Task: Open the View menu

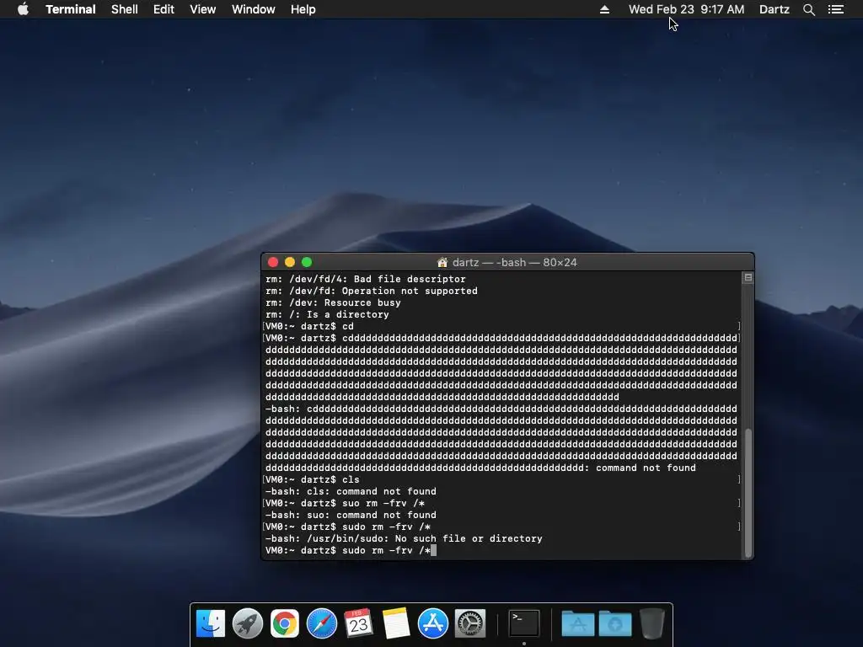Action: [202, 9]
